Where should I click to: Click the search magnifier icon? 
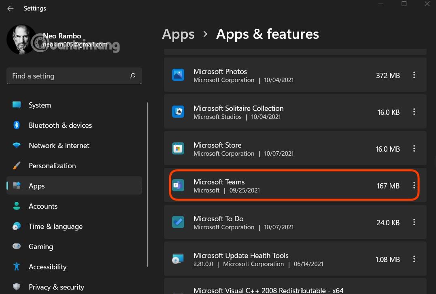pyautogui.click(x=133, y=76)
